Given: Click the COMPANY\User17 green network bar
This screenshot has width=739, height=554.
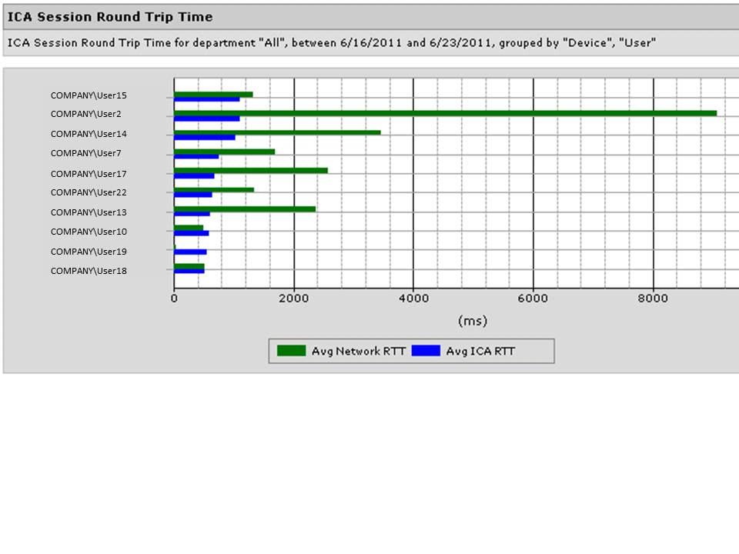Looking at the screenshot, I should pos(250,170).
